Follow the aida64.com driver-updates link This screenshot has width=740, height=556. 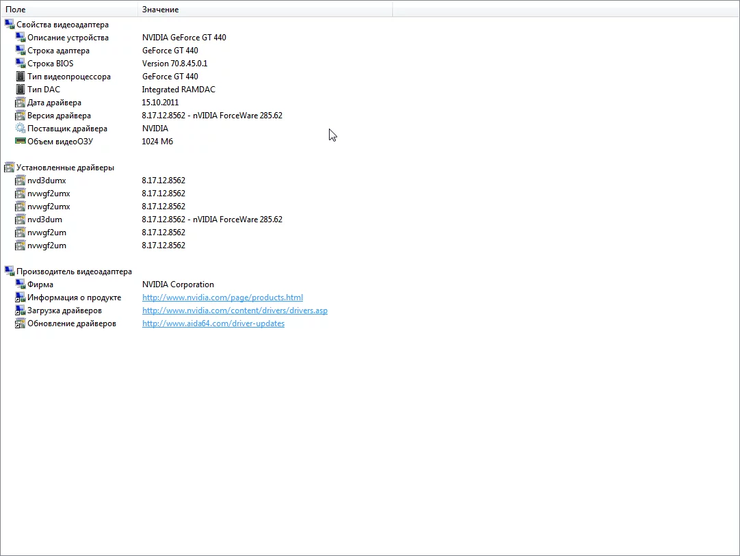213,323
